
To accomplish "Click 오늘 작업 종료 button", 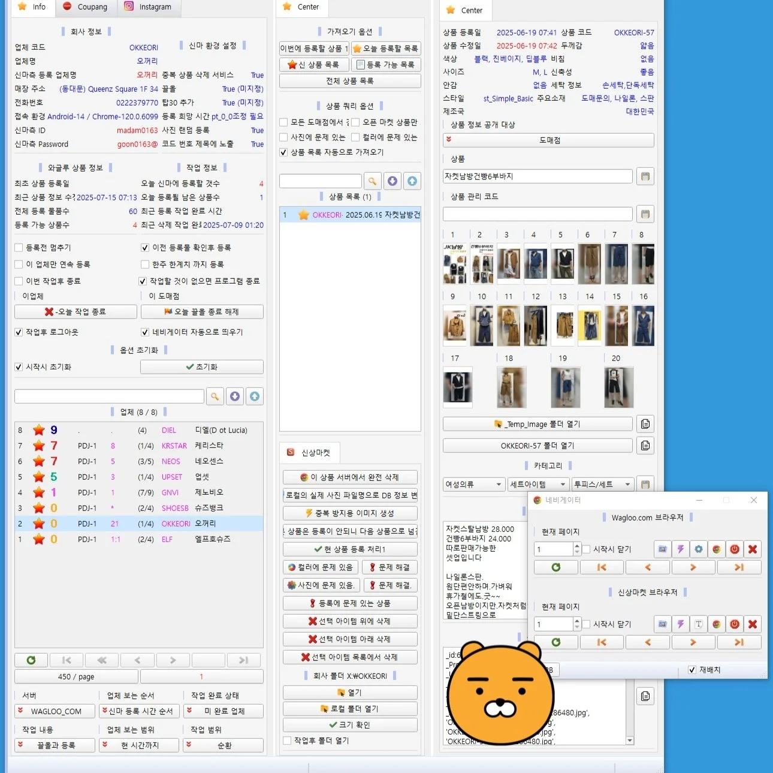I will (x=76, y=312).
